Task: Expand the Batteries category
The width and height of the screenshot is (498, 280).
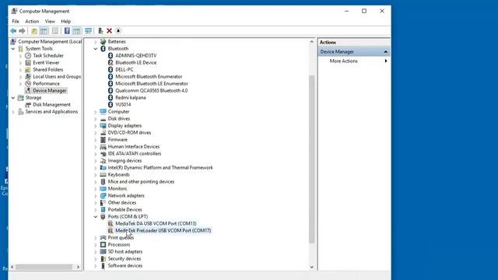Action: pyautogui.click(x=95, y=41)
